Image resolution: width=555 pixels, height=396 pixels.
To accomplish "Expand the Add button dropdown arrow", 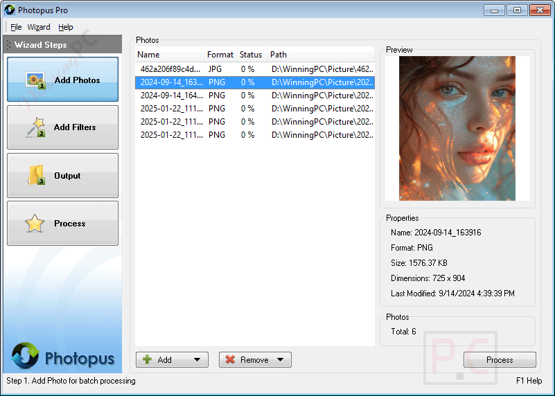I will coord(197,359).
